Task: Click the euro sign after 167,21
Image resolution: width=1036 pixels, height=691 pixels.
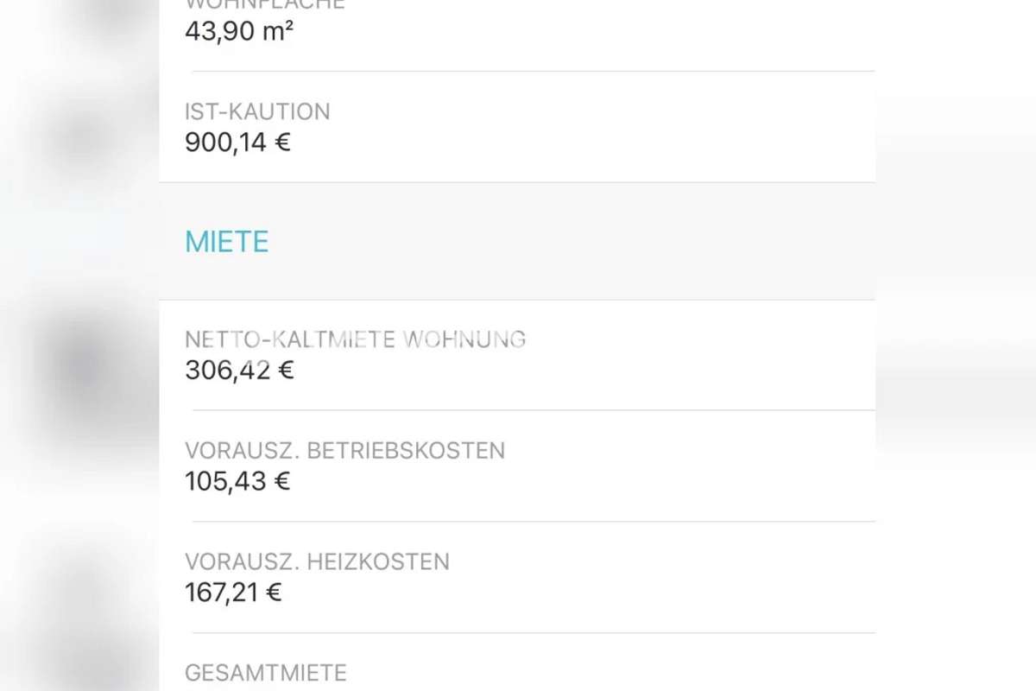Action: (275, 593)
